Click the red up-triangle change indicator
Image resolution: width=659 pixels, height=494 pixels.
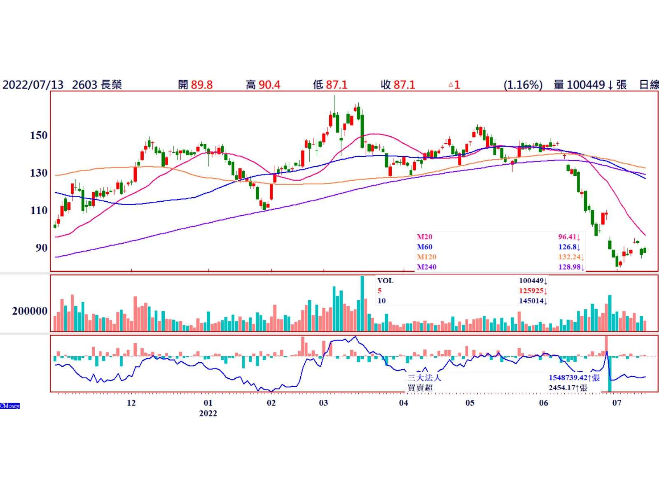click(x=451, y=85)
